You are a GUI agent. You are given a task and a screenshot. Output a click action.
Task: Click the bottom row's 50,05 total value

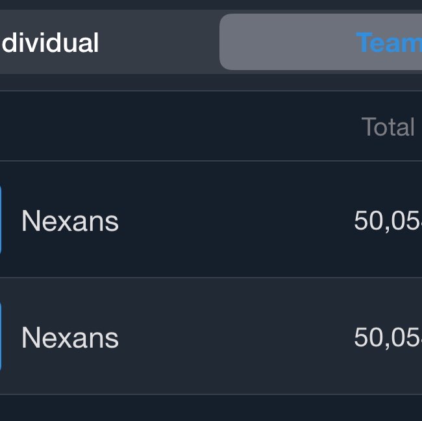point(388,338)
